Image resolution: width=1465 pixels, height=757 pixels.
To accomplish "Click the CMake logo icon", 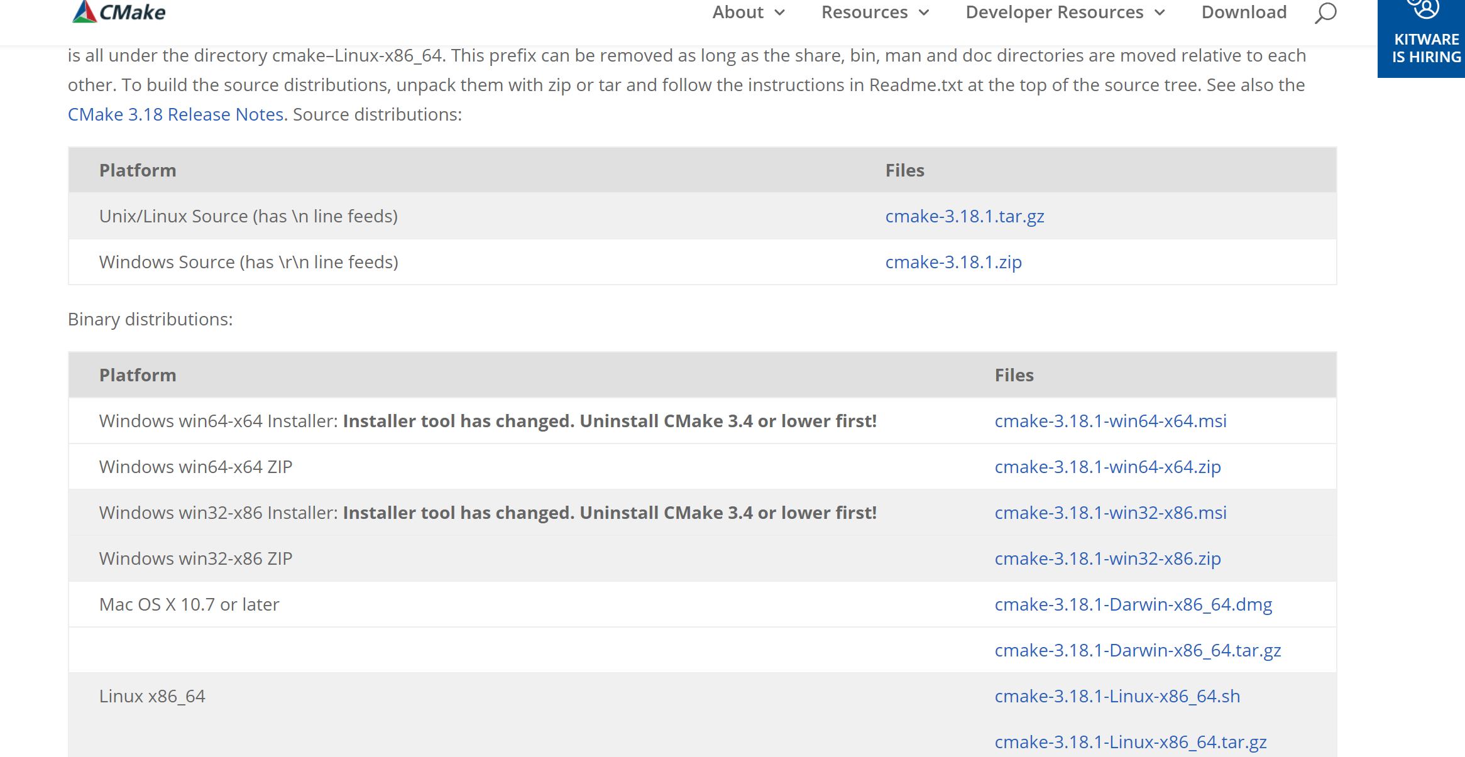I will click(85, 11).
